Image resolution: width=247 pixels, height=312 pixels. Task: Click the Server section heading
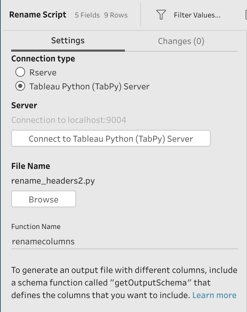tap(24, 105)
